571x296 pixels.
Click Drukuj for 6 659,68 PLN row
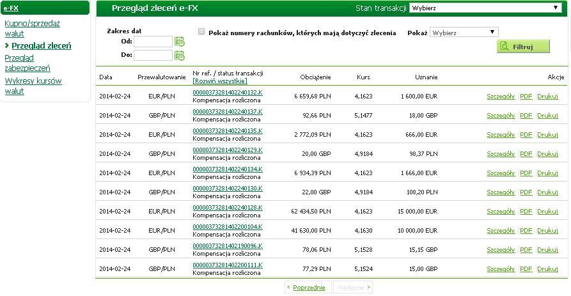(x=548, y=97)
